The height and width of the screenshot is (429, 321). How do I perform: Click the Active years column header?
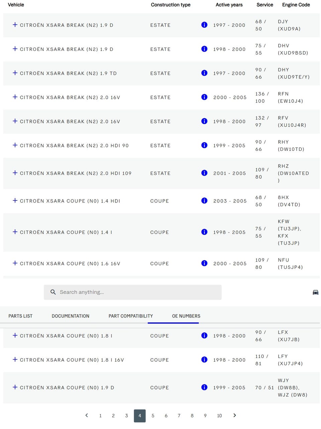(x=229, y=5)
